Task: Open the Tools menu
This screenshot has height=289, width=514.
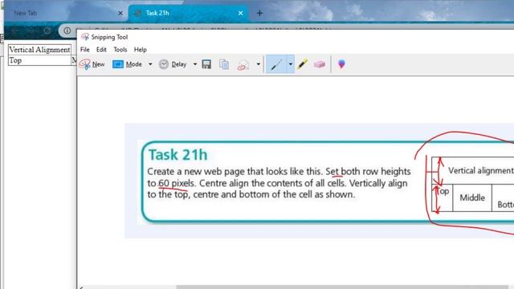Action: click(x=120, y=50)
